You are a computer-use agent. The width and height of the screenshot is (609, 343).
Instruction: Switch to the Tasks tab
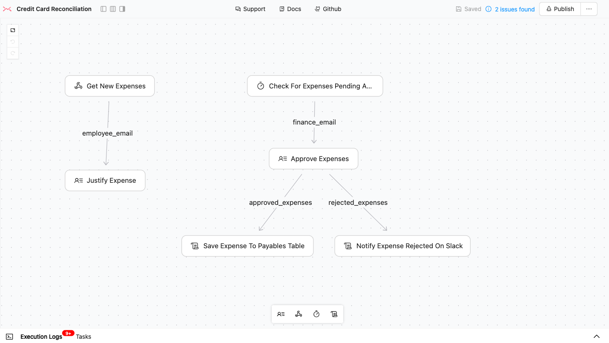pos(83,337)
